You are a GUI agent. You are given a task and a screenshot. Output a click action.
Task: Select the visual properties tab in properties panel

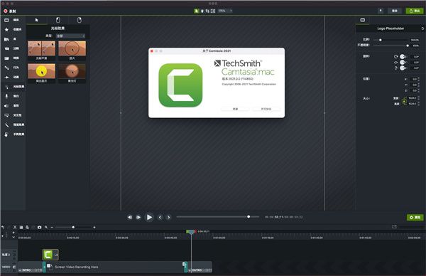[363, 20]
